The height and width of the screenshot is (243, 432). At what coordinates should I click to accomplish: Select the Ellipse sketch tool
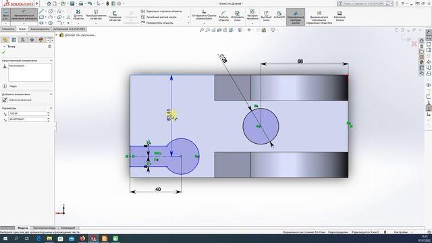[x=59, y=17]
